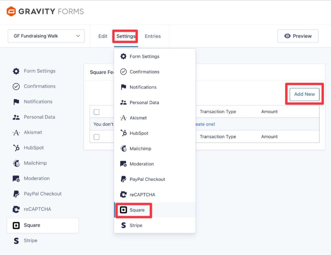Click the Square Feeds panel title

102,72
